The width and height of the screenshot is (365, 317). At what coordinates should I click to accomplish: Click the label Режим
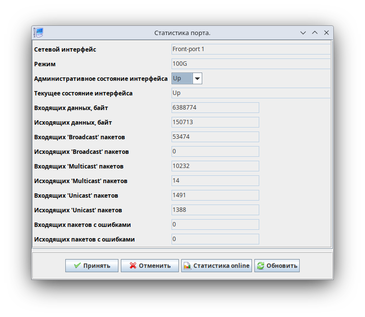point(45,64)
